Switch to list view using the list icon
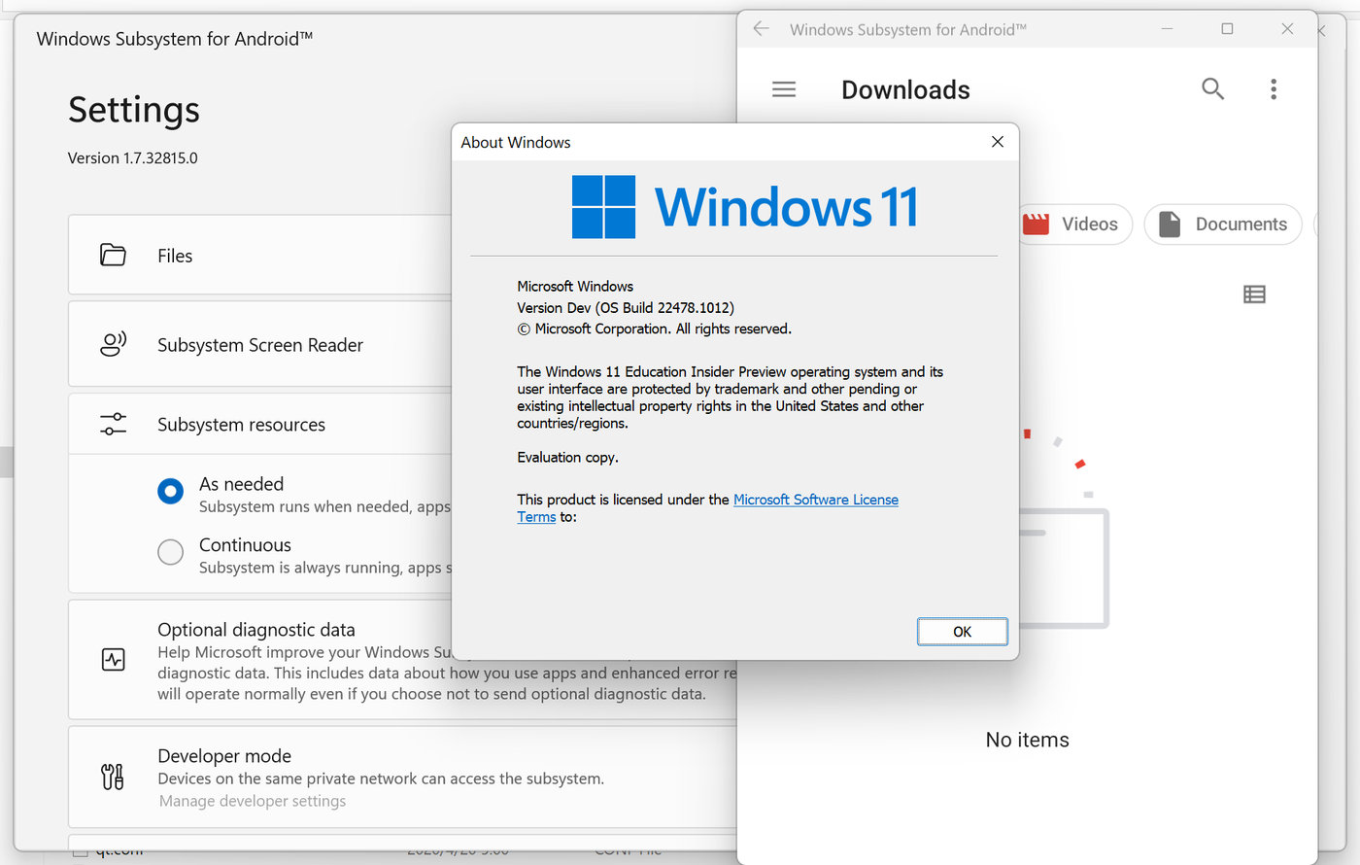The width and height of the screenshot is (1360, 865). 1253,294
